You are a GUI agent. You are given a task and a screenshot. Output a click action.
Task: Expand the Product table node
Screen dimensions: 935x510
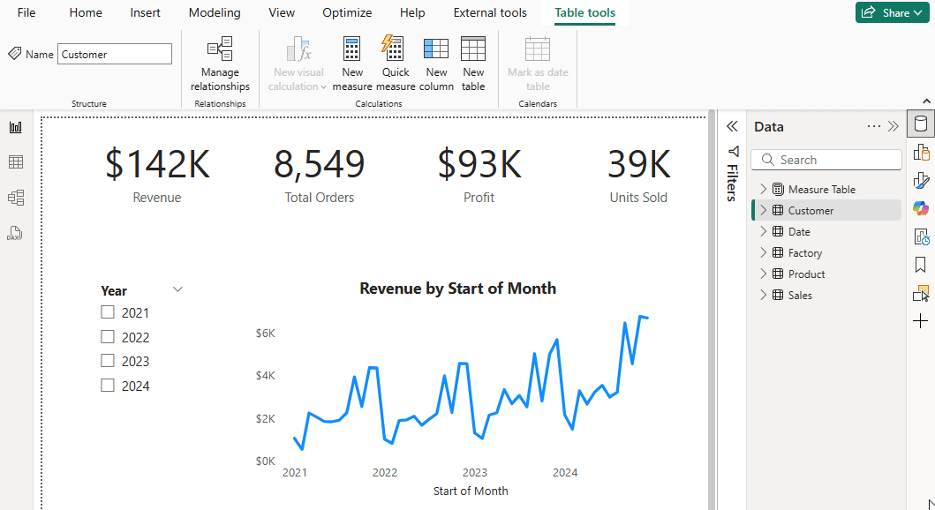point(763,274)
